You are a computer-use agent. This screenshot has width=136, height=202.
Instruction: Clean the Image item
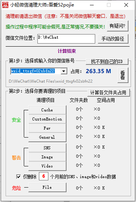click(47, 157)
